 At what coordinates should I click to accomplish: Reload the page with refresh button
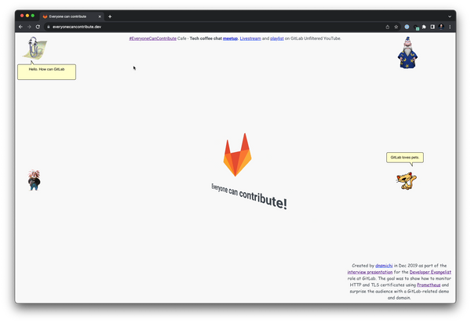(38, 27)
